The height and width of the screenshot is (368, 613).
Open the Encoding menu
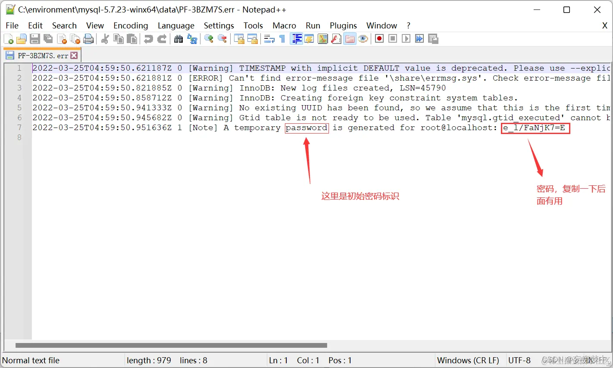tap(131, 26)
